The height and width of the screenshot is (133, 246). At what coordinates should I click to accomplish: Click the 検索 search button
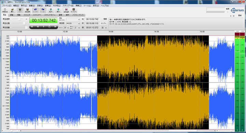228,9
